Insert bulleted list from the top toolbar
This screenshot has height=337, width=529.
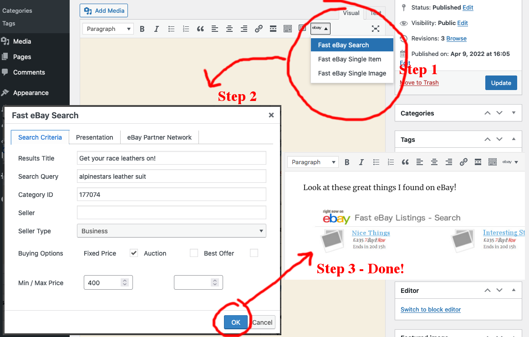(171, 29)
